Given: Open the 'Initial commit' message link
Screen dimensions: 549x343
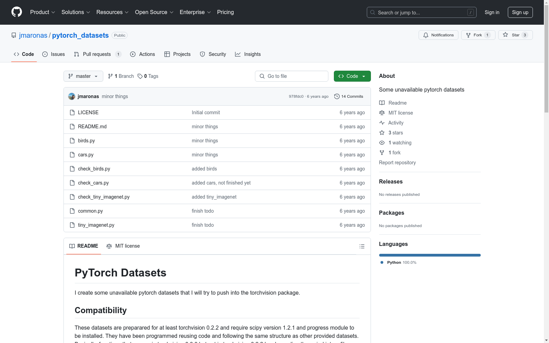Looking at the screenshot, I should [206, 113].
